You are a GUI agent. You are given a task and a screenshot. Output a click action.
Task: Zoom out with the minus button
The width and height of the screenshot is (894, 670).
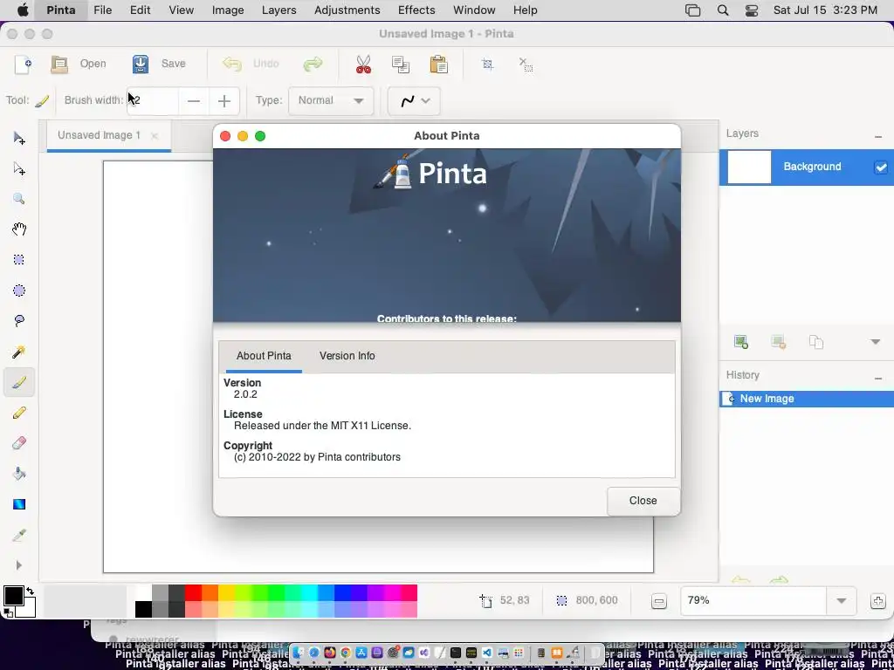point(659,601)
